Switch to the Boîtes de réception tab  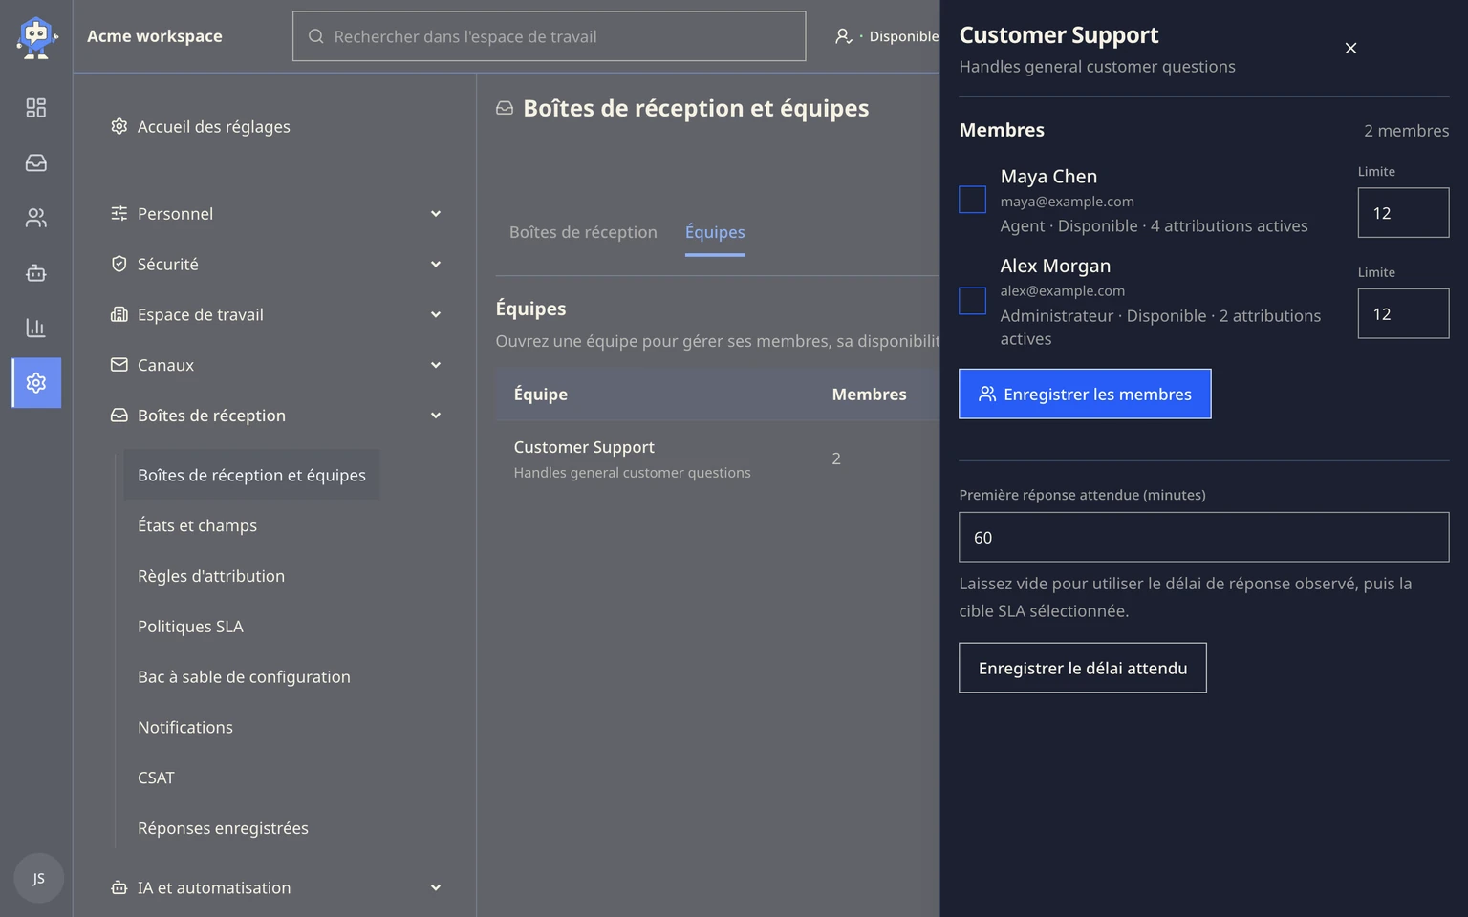(x=583, y=232)
